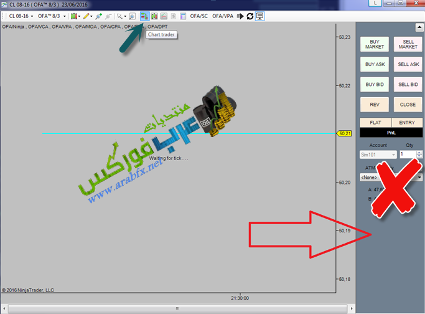Click the black right arrow icon
Image resolution: width=425 pixels, height=314 pixels.
[x=240, y=16]
